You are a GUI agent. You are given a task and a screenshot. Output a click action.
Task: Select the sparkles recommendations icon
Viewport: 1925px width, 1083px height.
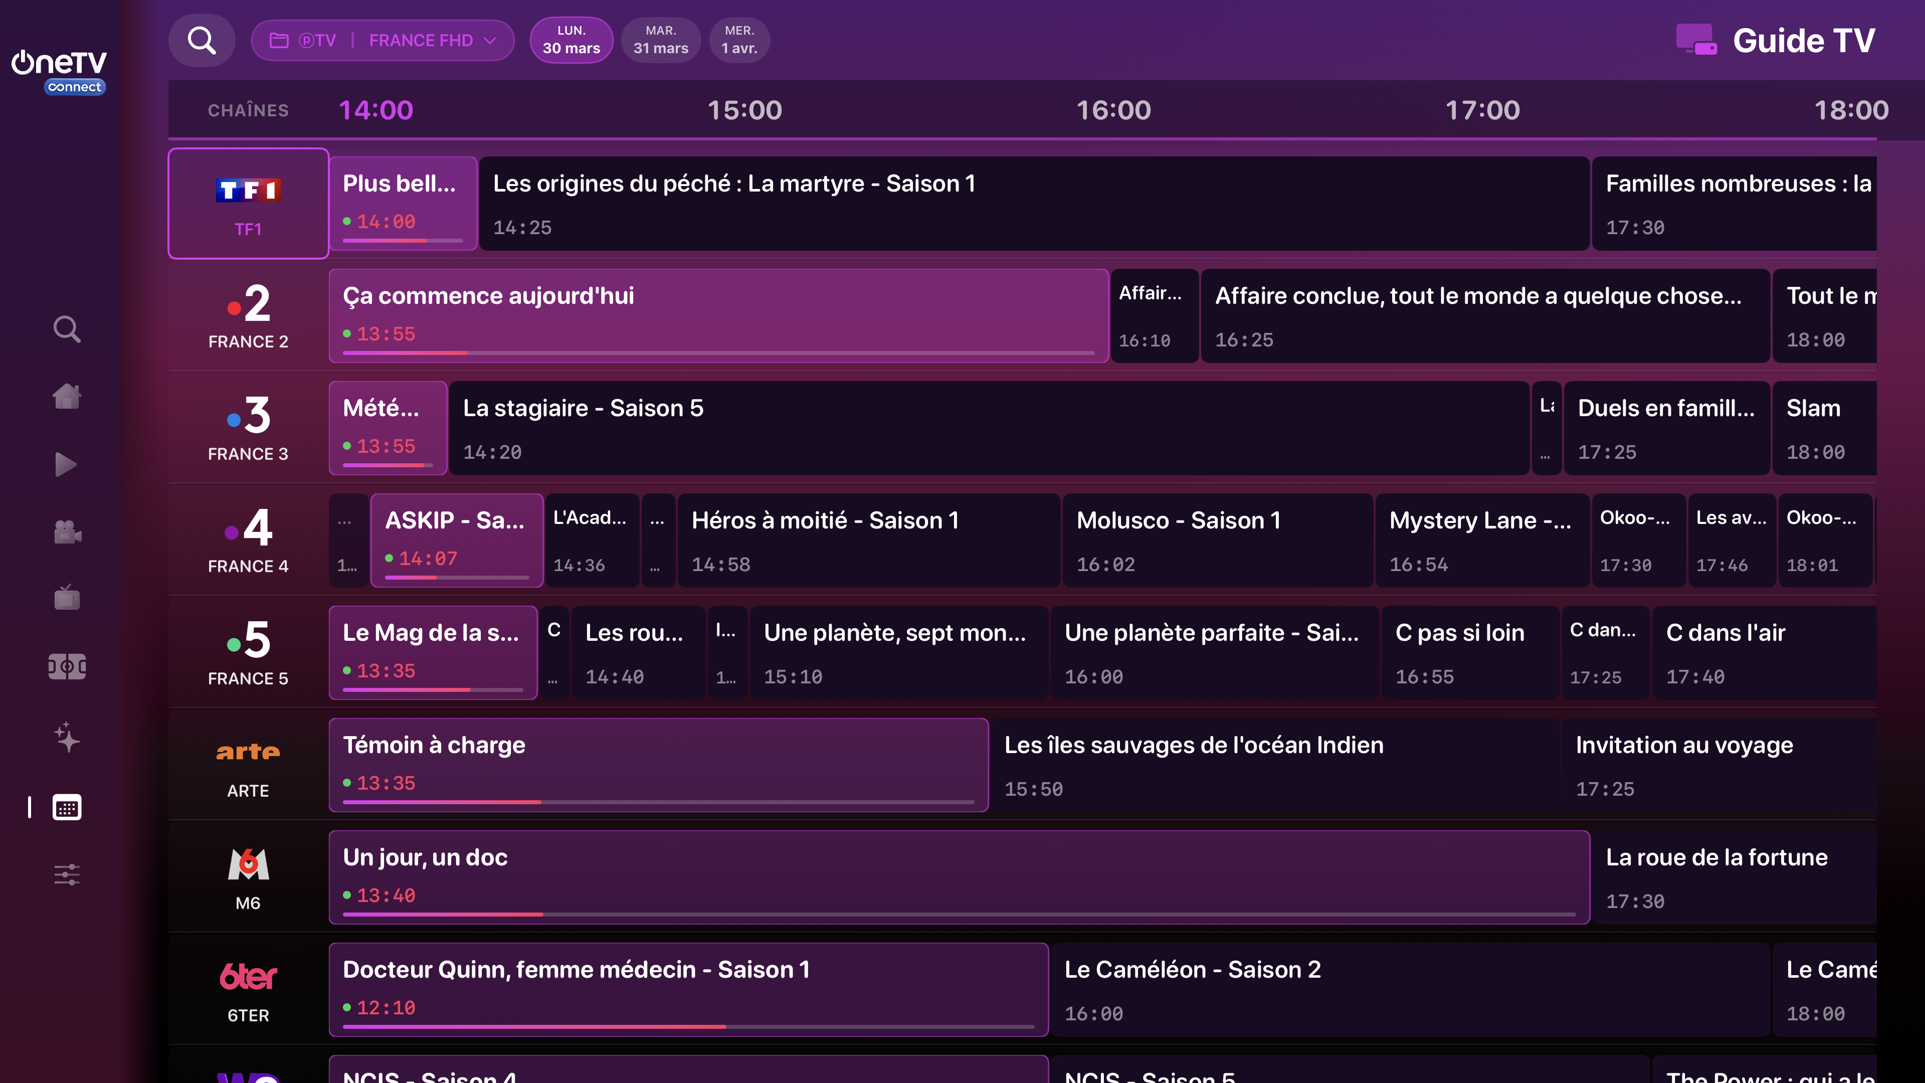[67, 739]
